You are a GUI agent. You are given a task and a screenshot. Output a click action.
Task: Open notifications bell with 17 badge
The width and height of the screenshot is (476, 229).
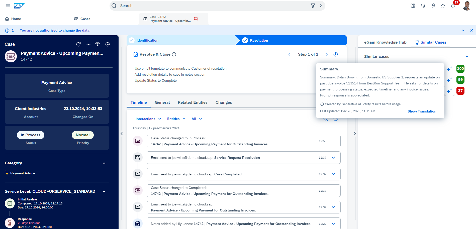pos(453,6)
